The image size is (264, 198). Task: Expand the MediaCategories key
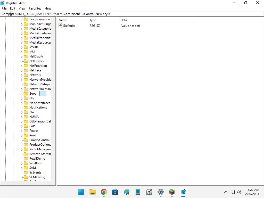point(22,29)
